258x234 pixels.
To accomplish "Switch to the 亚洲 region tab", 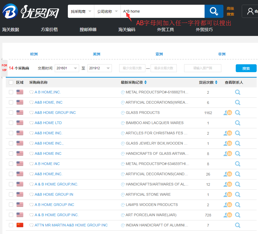I will coord(159,54).
